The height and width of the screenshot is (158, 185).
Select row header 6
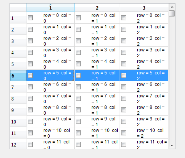[x=18, y=76]
